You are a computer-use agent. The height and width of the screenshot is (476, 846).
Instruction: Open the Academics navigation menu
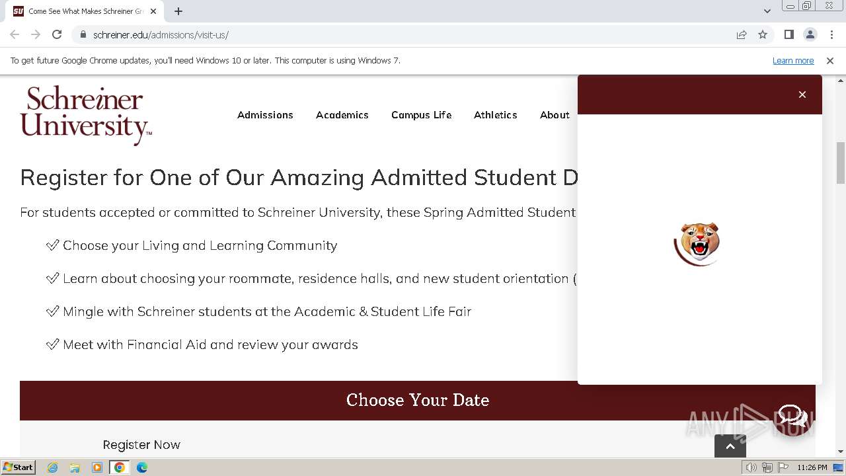pos(342,115)
